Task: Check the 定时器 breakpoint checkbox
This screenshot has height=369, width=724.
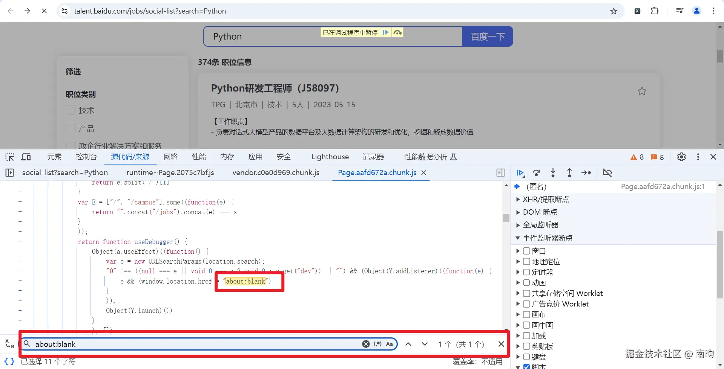Action: (x=526, y=272)
